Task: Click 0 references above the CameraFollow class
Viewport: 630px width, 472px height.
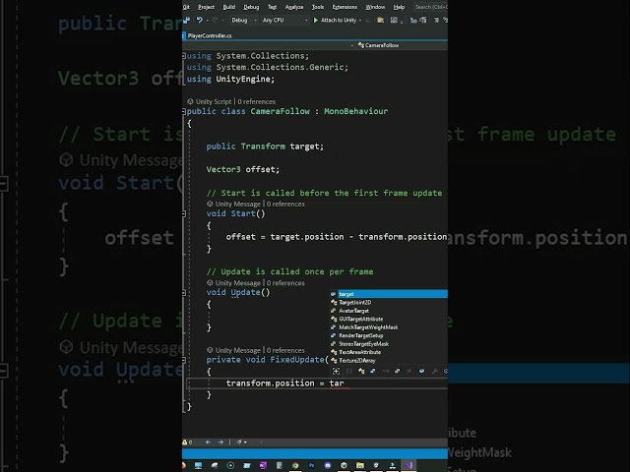Action: [x=256, y=101]
